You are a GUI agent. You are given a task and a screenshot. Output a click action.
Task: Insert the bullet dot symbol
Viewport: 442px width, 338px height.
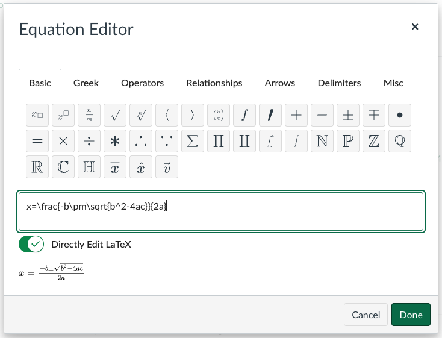coord(400,115)
